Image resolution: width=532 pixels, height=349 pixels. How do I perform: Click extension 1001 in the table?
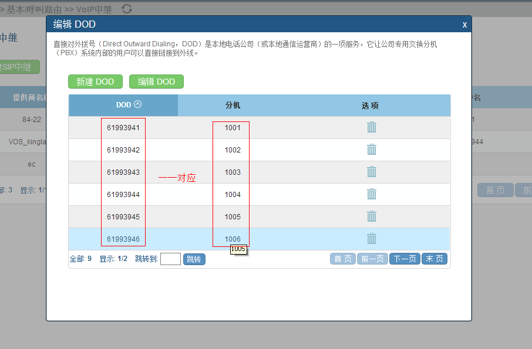click(233, 128)
